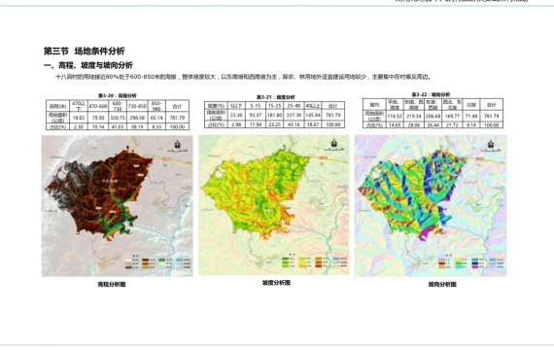The width and height of the screenshot is (554, 350).
Task: Open the 高程分析图 elevation map image
Action: point(118,206)
